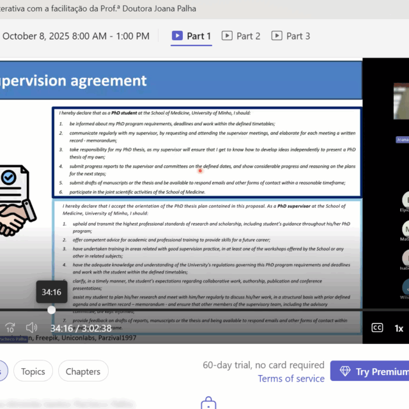Open the 1x playback speed menu
409x409 pixels.
[399, 328]
